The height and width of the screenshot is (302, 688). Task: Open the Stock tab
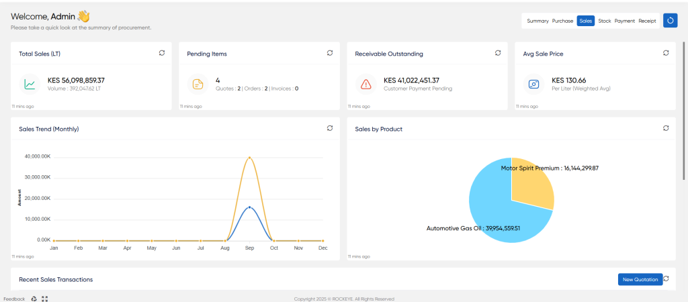[604, 21]
